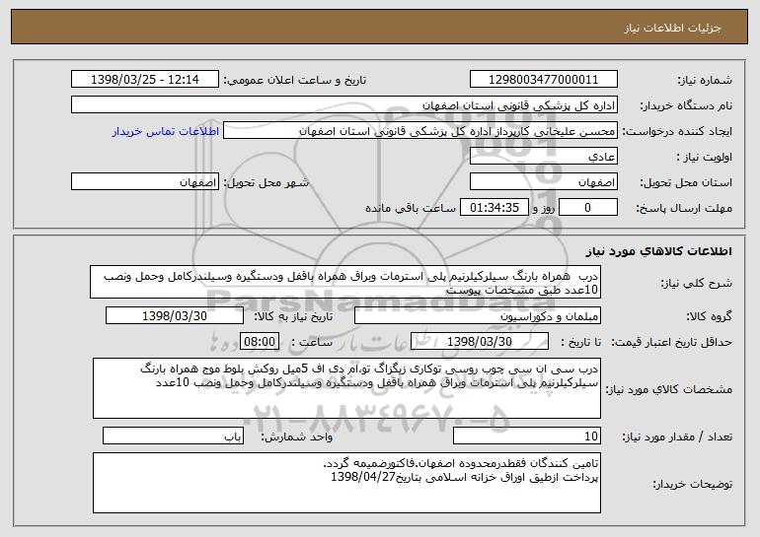Image resolution: width=760 pixels, height=537 pixels.
Task: Click the goods group field مبلمان و دکوراسیون
Action: click(x=478, y=316)
